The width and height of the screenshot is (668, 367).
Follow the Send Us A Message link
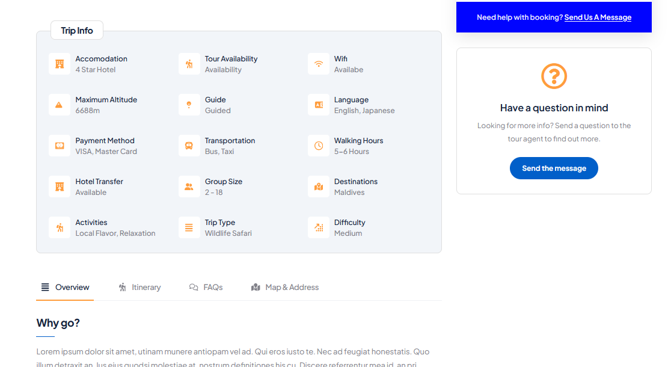pos(598,17)
